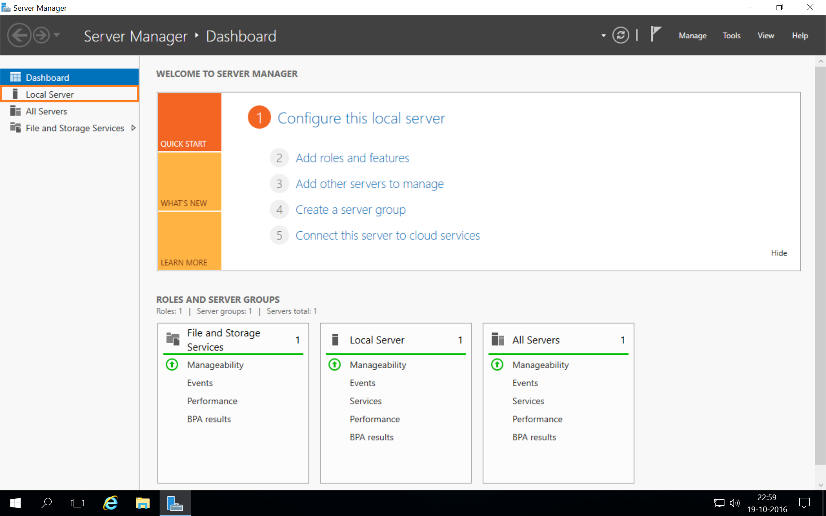Click the vertical scrollbar of dashboard
This screenshot has width=826, height=516.
(x=820, y=266)
